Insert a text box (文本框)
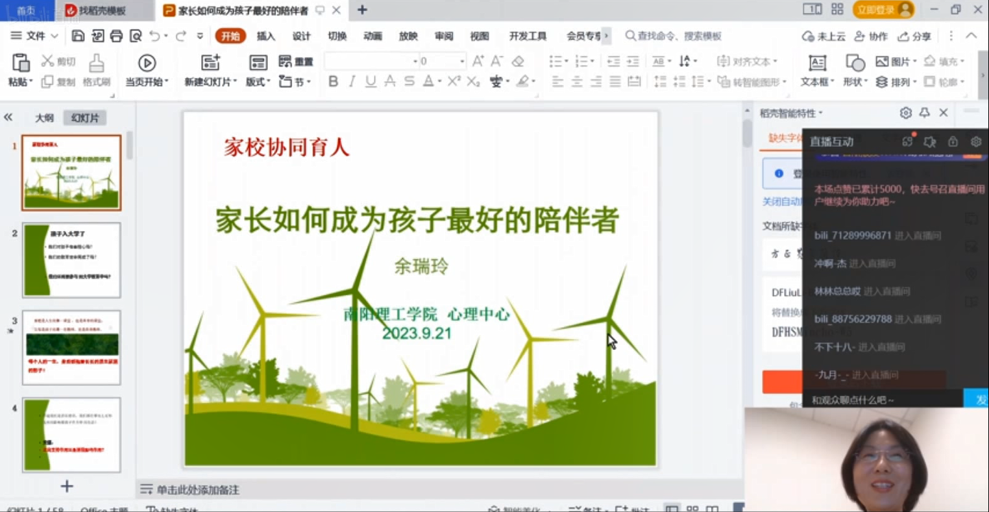 click(x=817, y=63)
